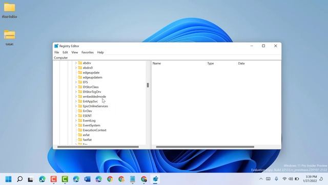Click the EFS folder icon
The height and width of the screenshot is (185, 328).
pos(80,82)
